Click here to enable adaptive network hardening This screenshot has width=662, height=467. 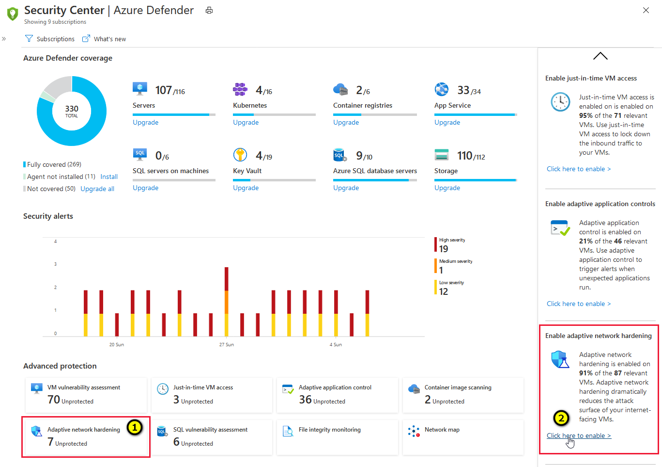tap(579, 435)
